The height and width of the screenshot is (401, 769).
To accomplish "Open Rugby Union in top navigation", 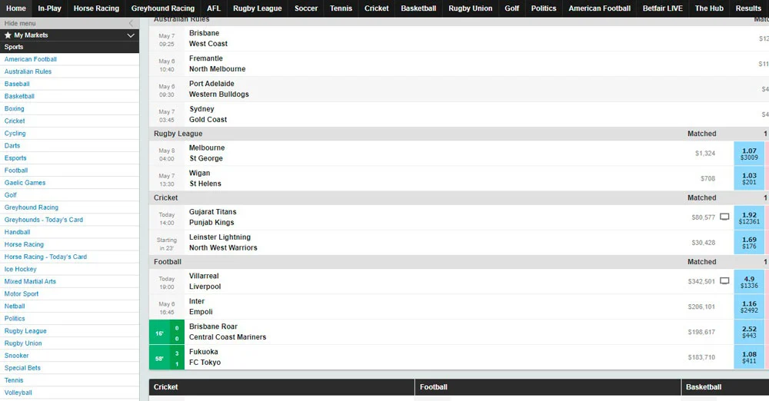I will (x=471, y=8).
